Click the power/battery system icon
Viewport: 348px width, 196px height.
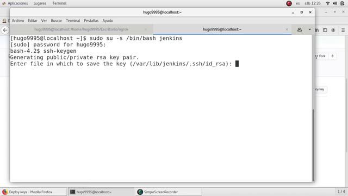[x=342, y=3]
